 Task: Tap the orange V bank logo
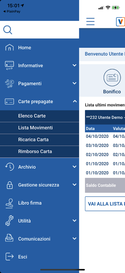coord(120,22)
